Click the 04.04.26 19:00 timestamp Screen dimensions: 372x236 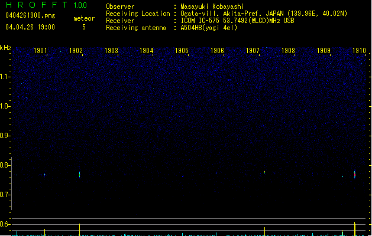[x=30, y=27]
